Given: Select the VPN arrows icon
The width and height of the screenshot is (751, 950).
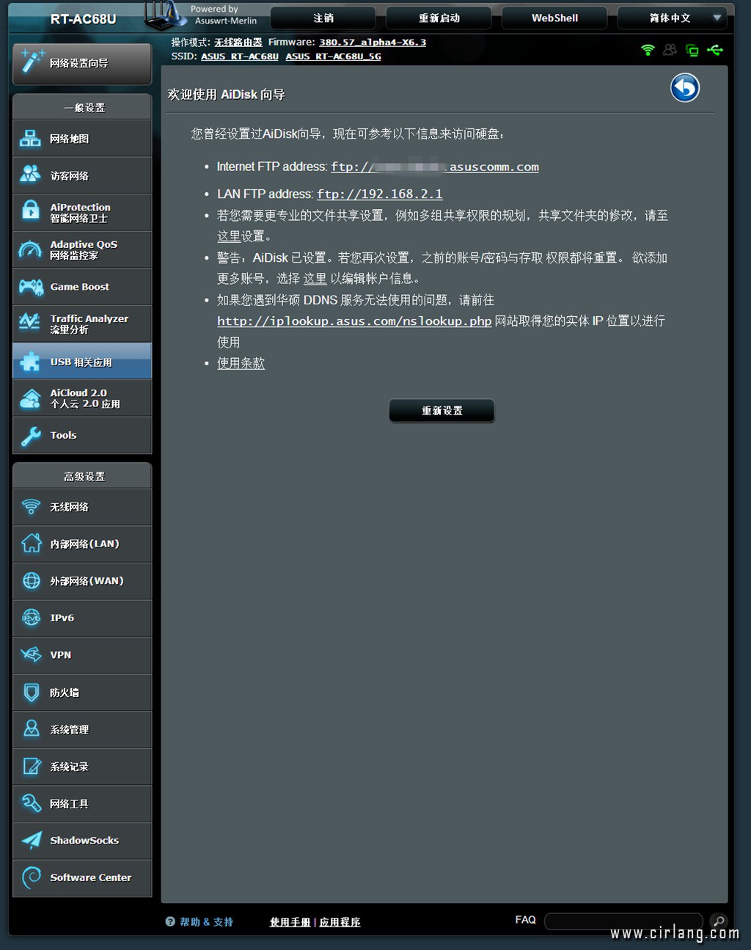Looking at the screenshot, I should point(31,654).
